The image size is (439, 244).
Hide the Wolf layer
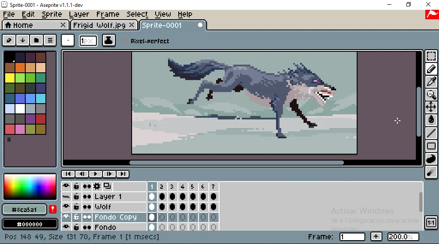[66, 207]
